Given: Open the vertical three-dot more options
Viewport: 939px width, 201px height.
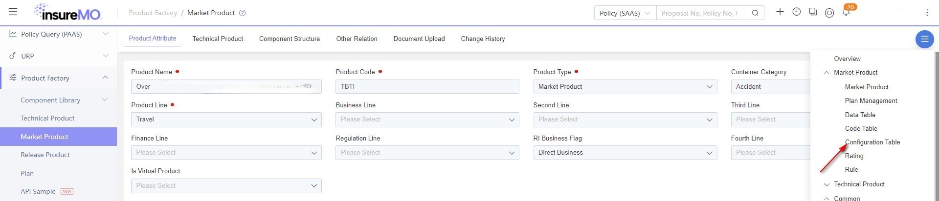Looking at the screenshot, I should [927, 13].
